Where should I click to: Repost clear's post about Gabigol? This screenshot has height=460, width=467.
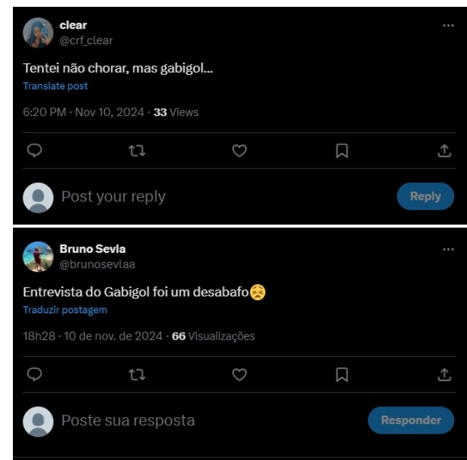point(137,151)
